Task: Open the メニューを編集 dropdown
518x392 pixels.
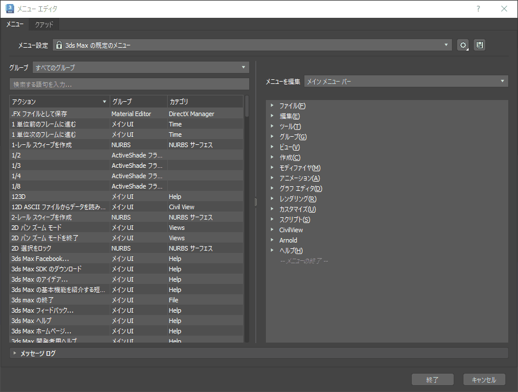Action: pyautogui.click(x=406, y=81)
